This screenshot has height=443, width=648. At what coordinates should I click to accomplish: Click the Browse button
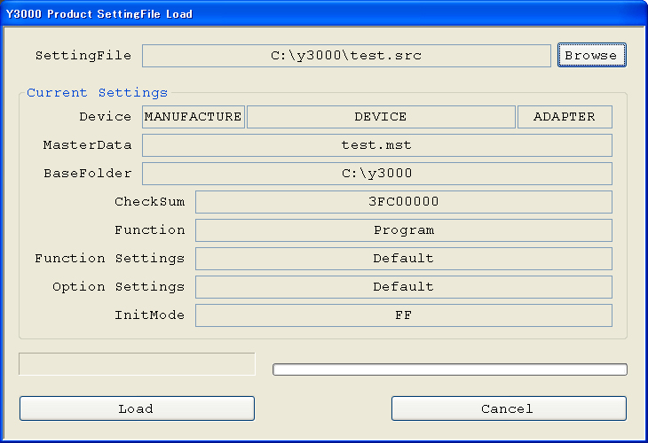pyautogui.click(x=592, y=55)
